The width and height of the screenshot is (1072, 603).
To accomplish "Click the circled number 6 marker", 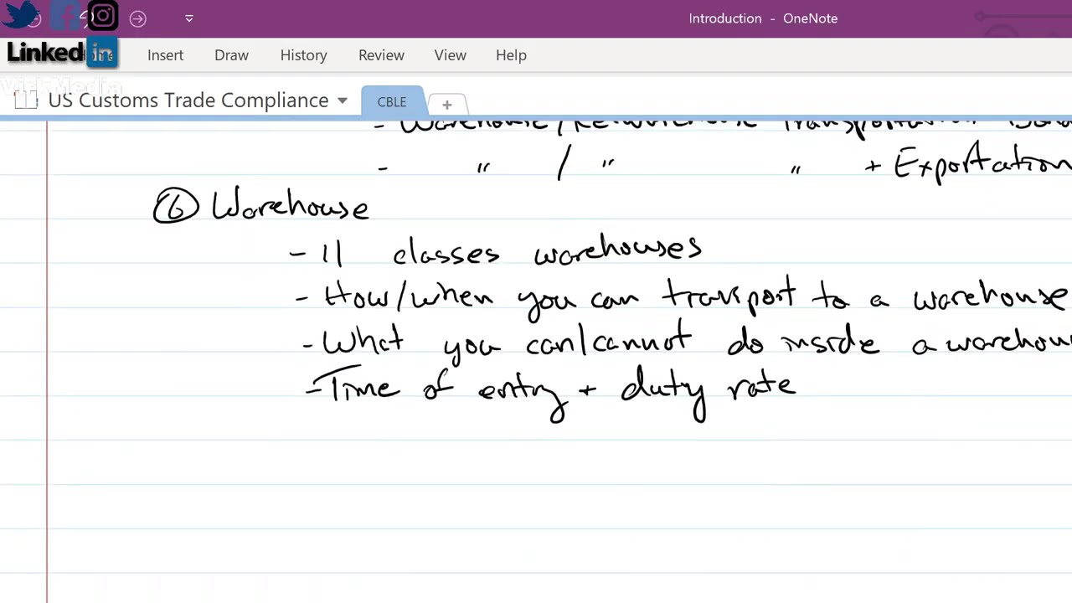I will (x=176, y=206).
